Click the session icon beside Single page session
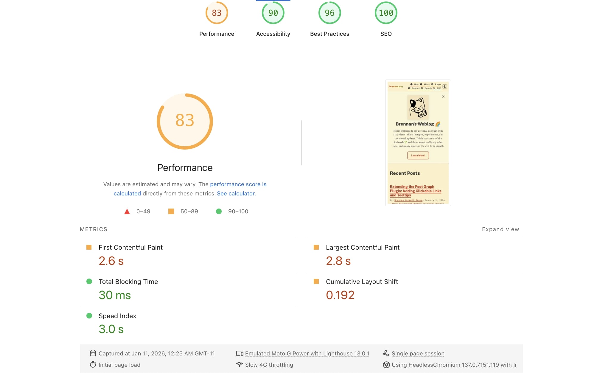600x373 pixels. click(x=386, y=353)
